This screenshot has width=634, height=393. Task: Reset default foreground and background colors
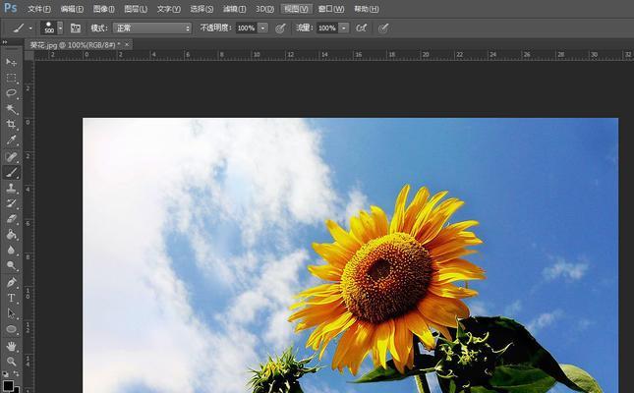[x=5, y=374]
